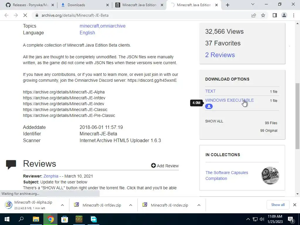Open Chrome from the taskbar
Viewport: 300px width, 225px height.
50,219
